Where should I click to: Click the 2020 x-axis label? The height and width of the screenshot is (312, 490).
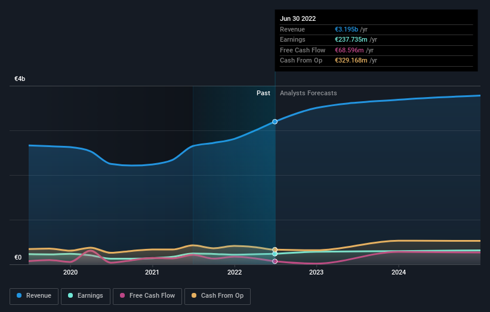tap(70, 272)
